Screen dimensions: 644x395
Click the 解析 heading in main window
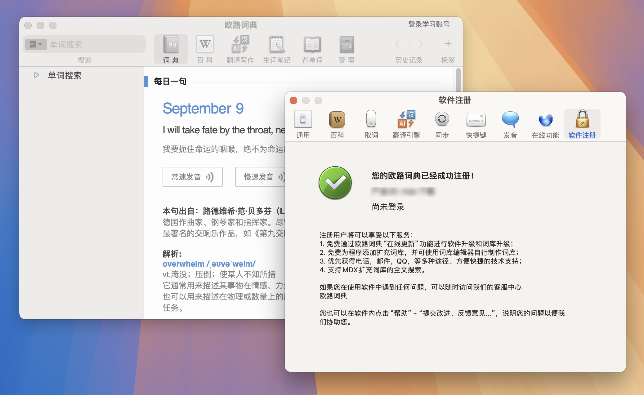(x=172, y=254)
